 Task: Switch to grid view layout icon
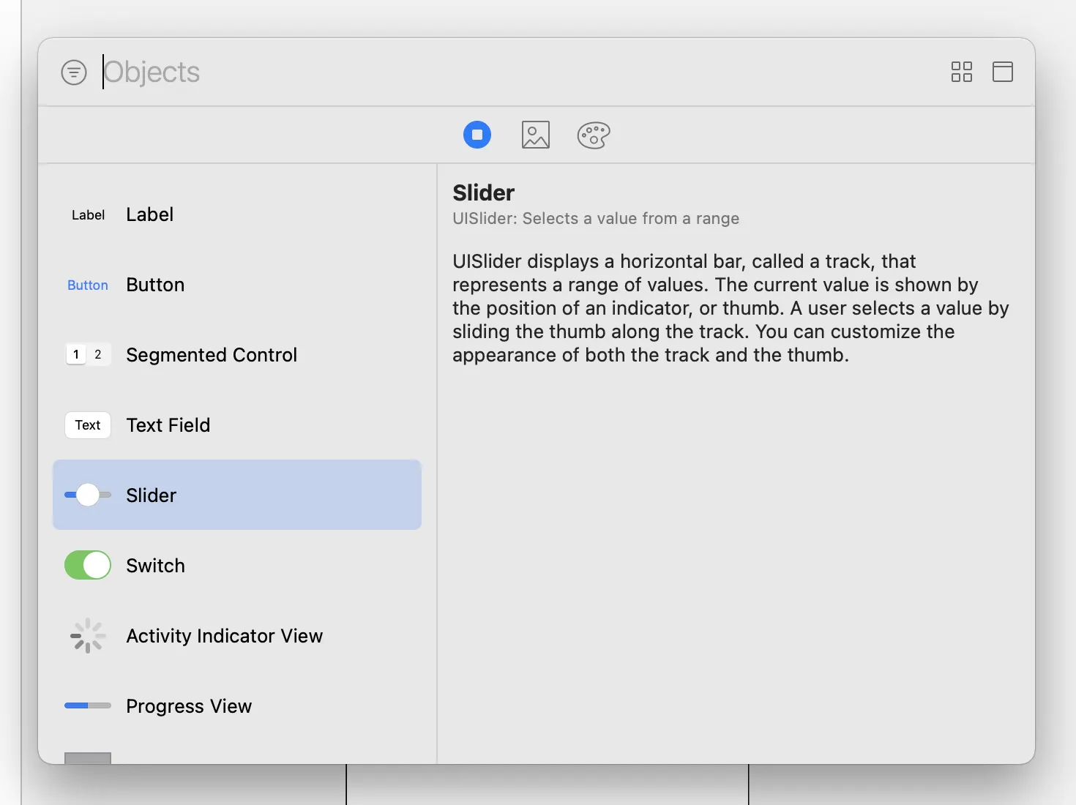click(961, 72)
